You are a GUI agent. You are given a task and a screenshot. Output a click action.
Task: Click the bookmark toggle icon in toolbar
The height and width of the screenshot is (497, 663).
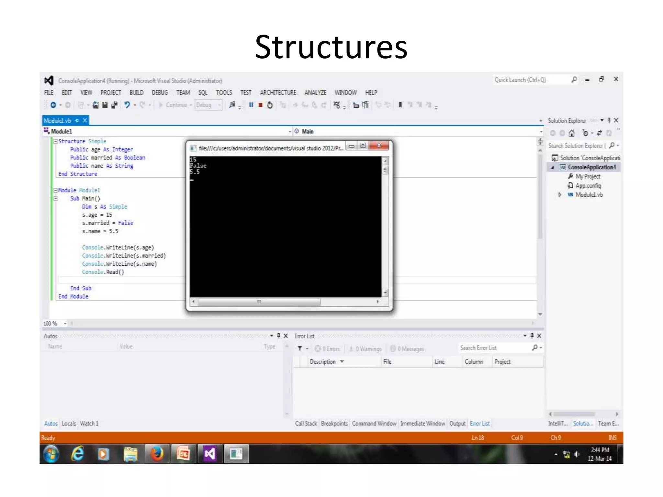[x=400, y=105]
